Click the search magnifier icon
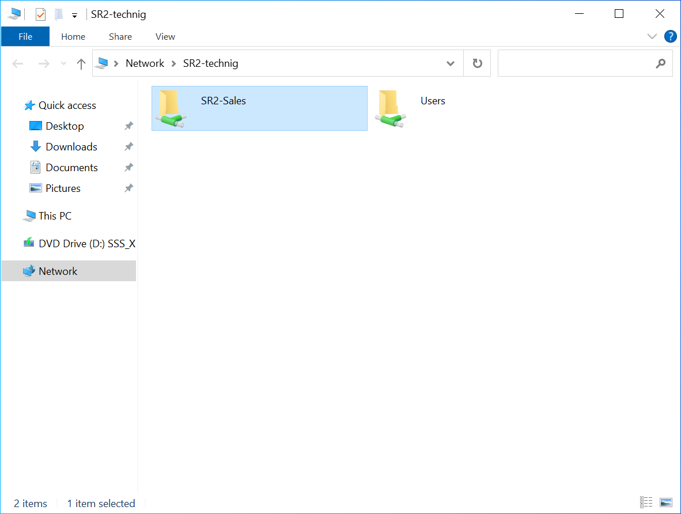The image size is (681, 514). [x=660, y=63]
